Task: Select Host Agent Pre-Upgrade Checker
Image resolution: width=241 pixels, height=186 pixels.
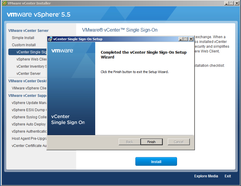Action: (x=29, y=139)
